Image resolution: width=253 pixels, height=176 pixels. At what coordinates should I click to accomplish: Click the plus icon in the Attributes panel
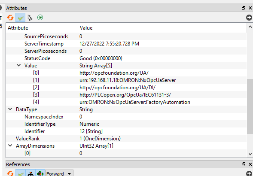pyautogui.click(x=249, y=18)
